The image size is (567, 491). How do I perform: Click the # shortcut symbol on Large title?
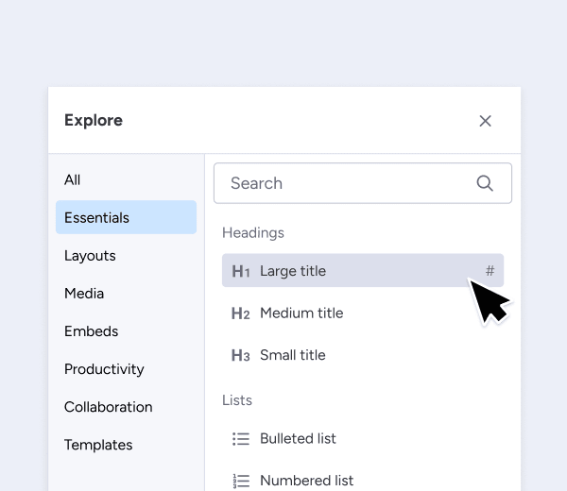click(x=490, y=271)
